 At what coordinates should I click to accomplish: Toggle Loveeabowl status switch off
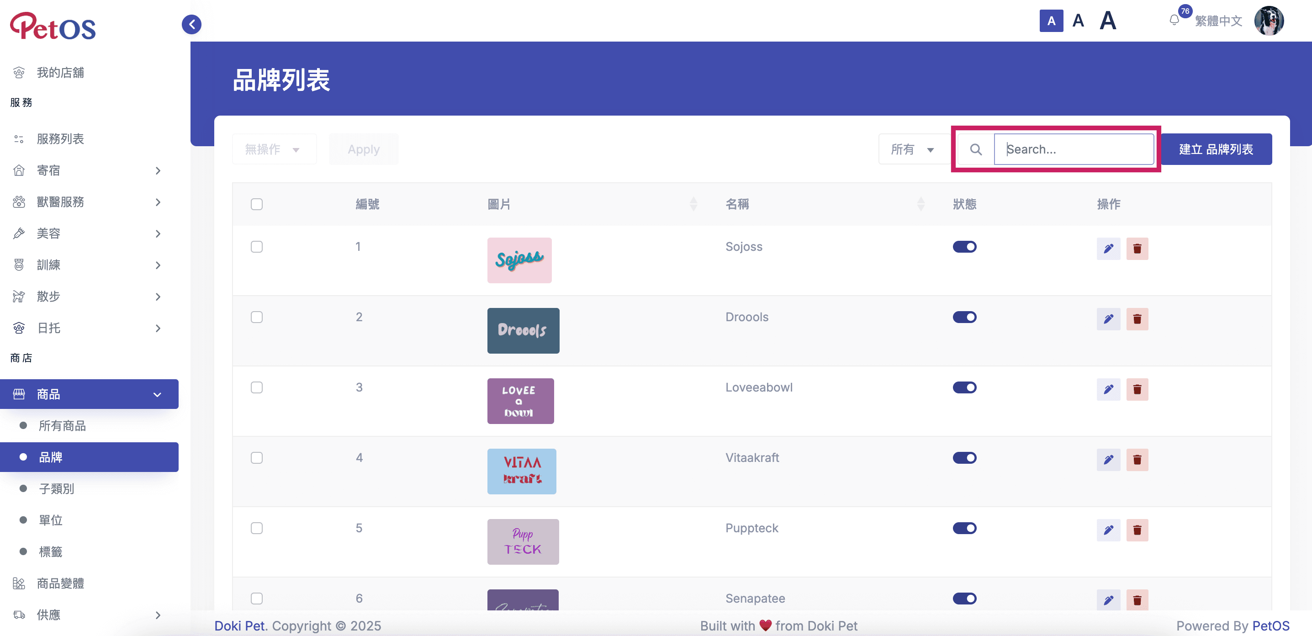pyautogui.click(x=964, y=387)
